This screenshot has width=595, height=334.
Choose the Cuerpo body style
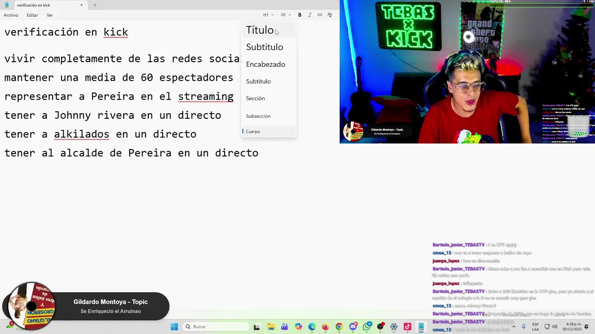tap(269, 131)
